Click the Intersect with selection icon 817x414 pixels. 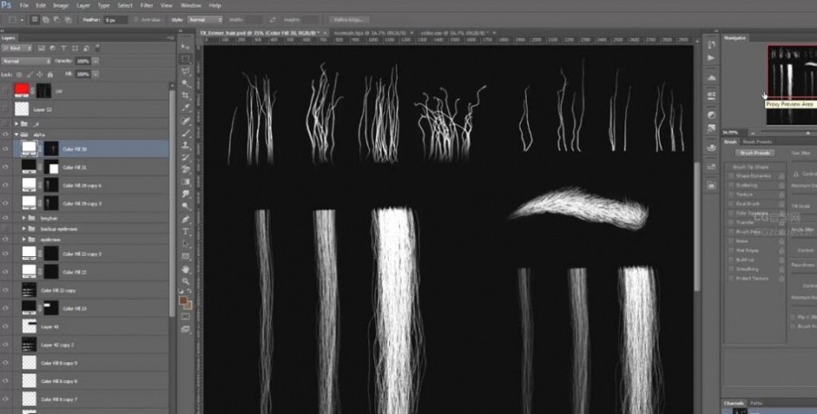(x=68, y=20)
